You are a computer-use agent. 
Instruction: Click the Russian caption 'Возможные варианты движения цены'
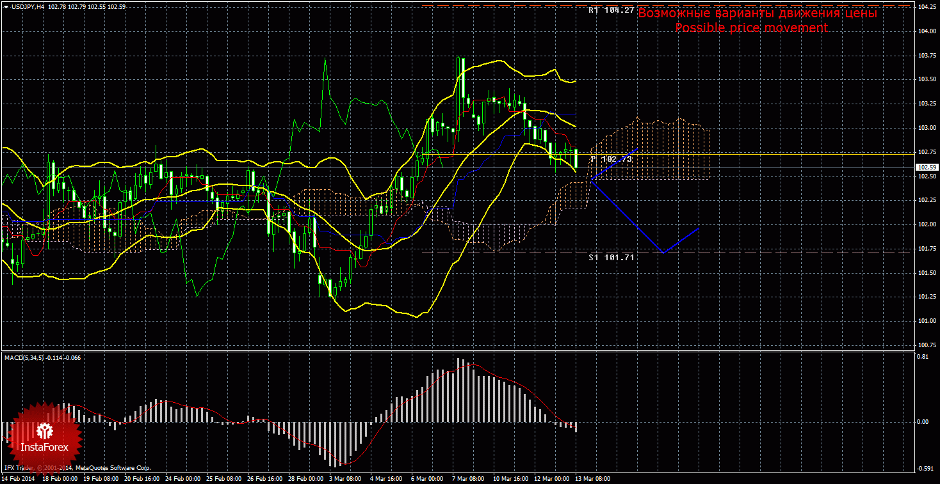coord(758,13)
